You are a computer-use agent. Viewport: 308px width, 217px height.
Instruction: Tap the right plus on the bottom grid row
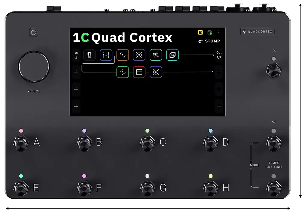point(219,106)
